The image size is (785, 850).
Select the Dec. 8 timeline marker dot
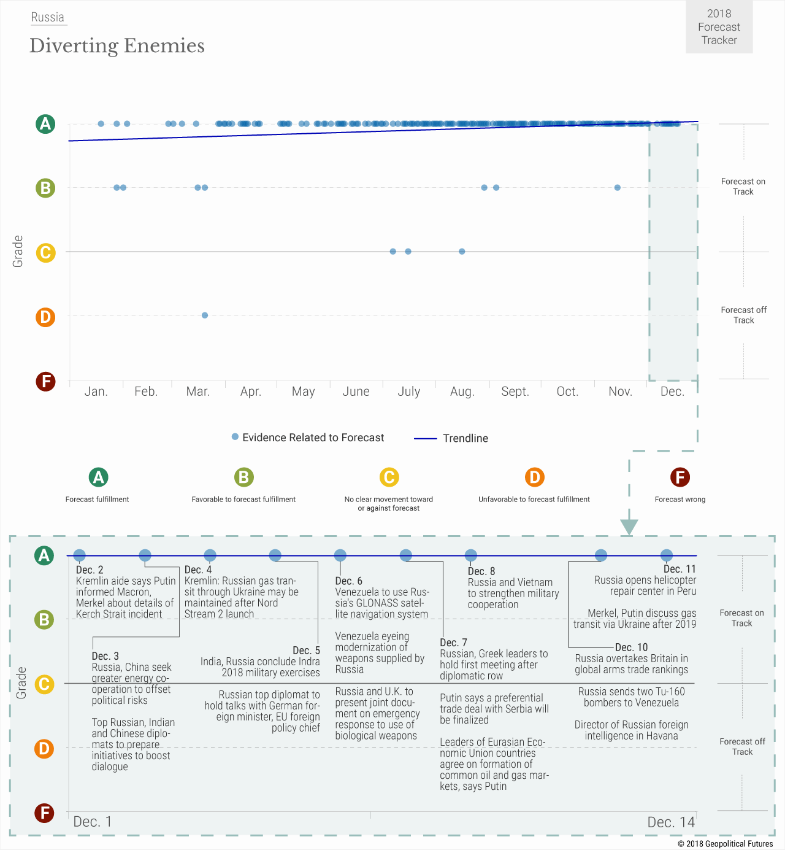471,555
